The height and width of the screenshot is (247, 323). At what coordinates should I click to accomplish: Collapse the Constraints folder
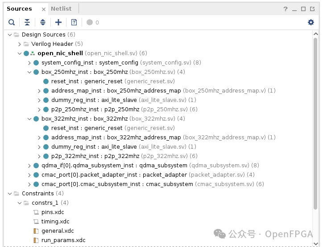pos(10,194)
